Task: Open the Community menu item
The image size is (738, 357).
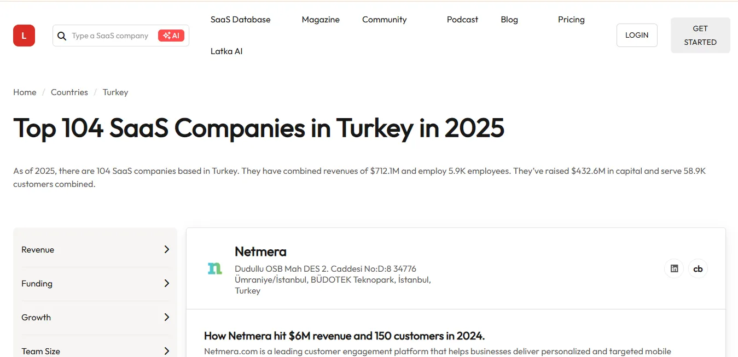Action: [385, 19]
